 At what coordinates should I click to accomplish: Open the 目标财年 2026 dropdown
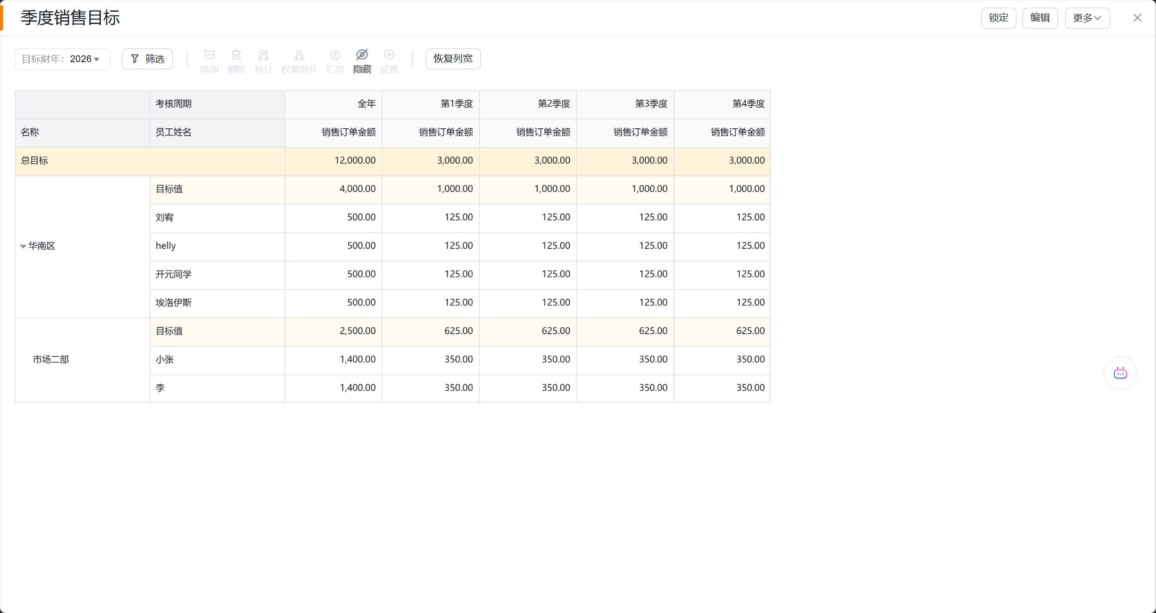[x=63, y=59]
